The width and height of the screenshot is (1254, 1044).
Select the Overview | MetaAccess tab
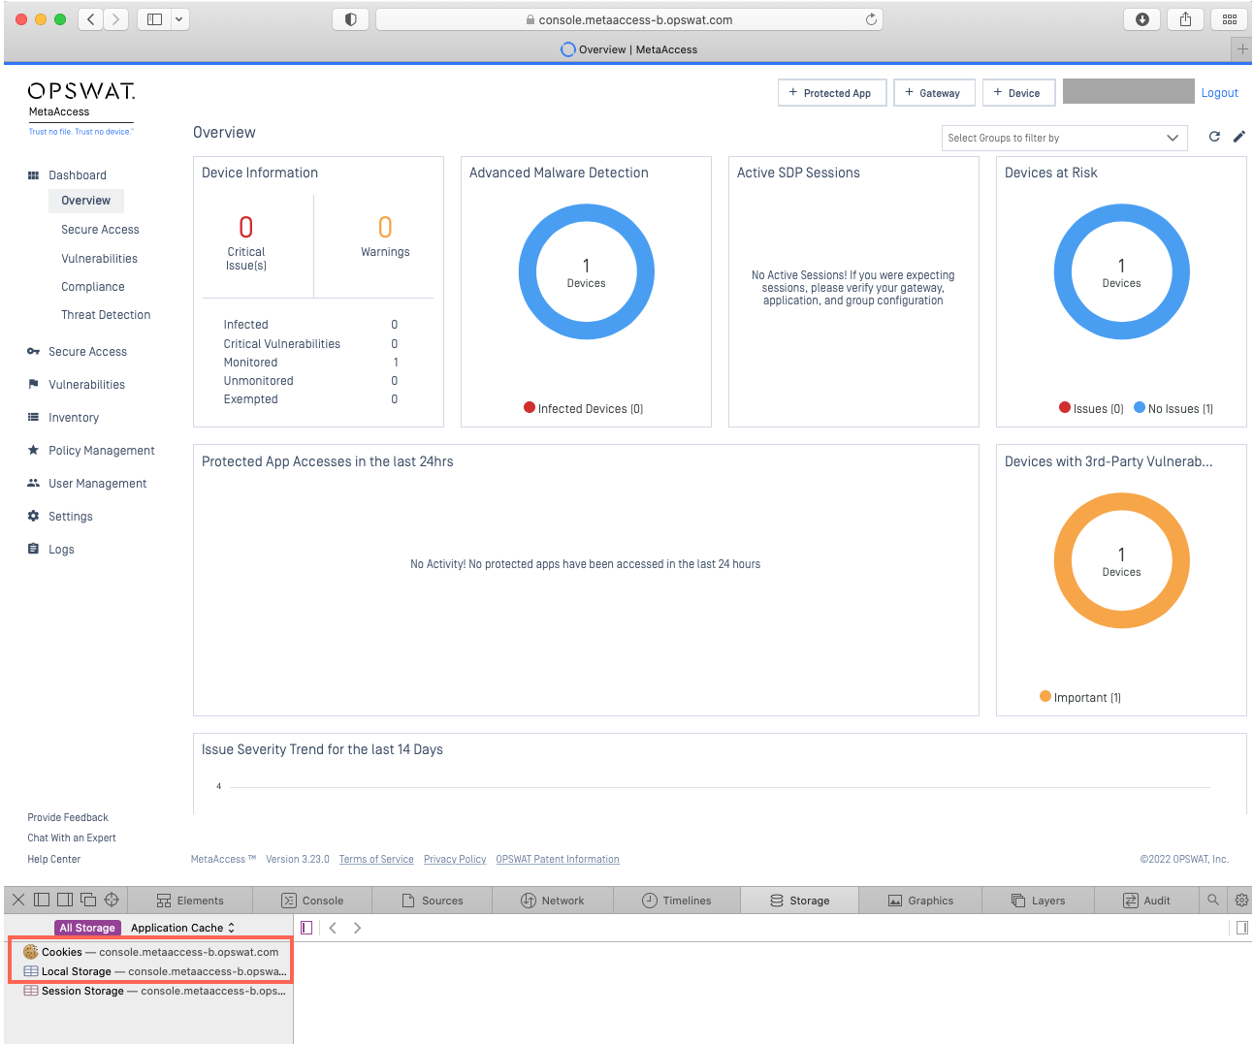click(x=628, y=49)
